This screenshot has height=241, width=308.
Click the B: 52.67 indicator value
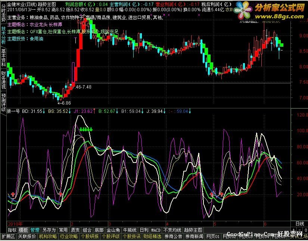(x=107, y=111)
